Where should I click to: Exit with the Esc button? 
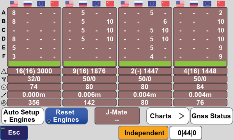point(14,133)
